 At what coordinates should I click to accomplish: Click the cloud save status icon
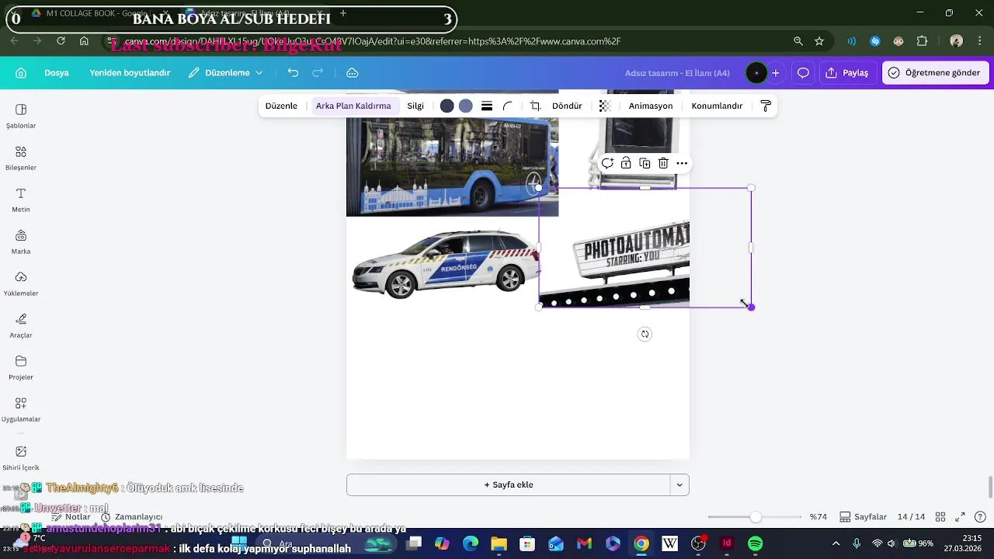click(x=352, y=73)
